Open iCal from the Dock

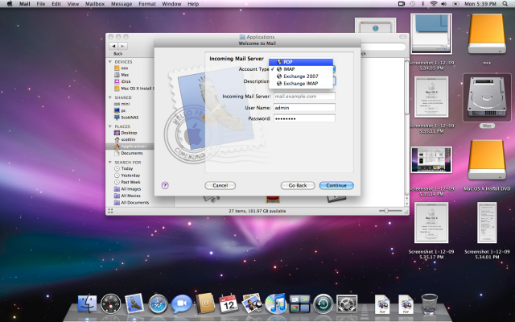point(229,303)
